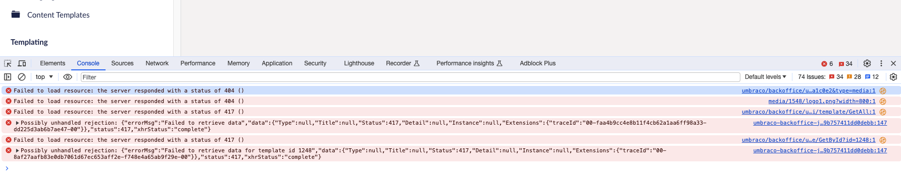Click the Templating section heading
This screenshot has width=901, height=188.
click(29, 42)
